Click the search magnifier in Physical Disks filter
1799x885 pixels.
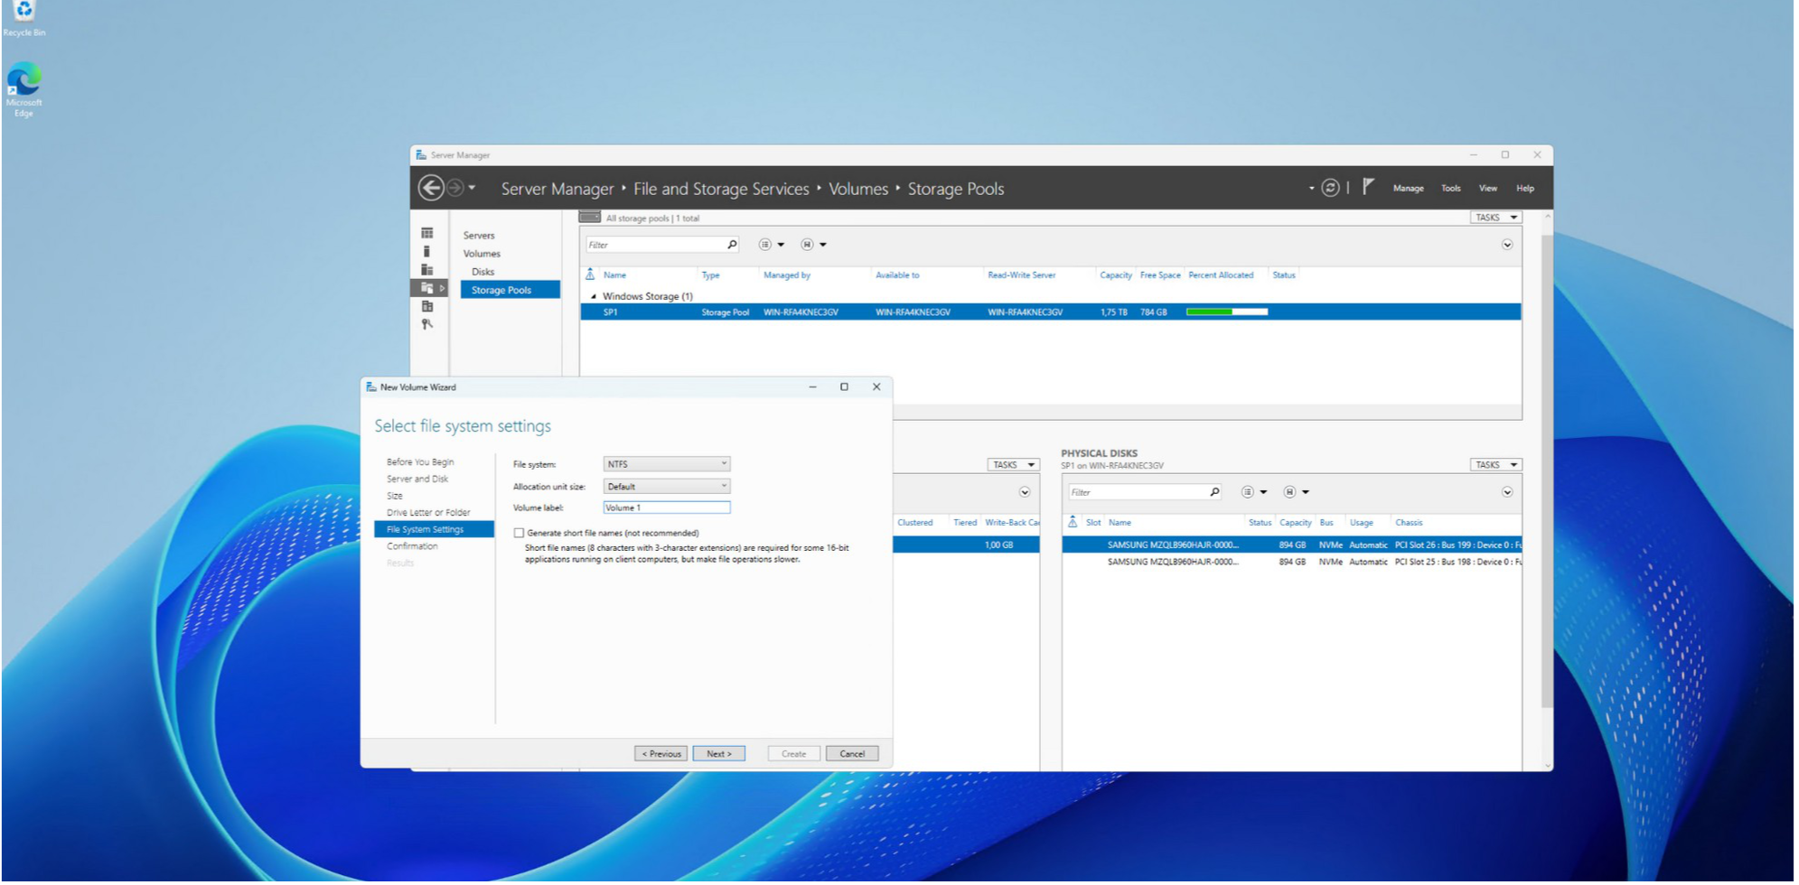click(1214, 492)
